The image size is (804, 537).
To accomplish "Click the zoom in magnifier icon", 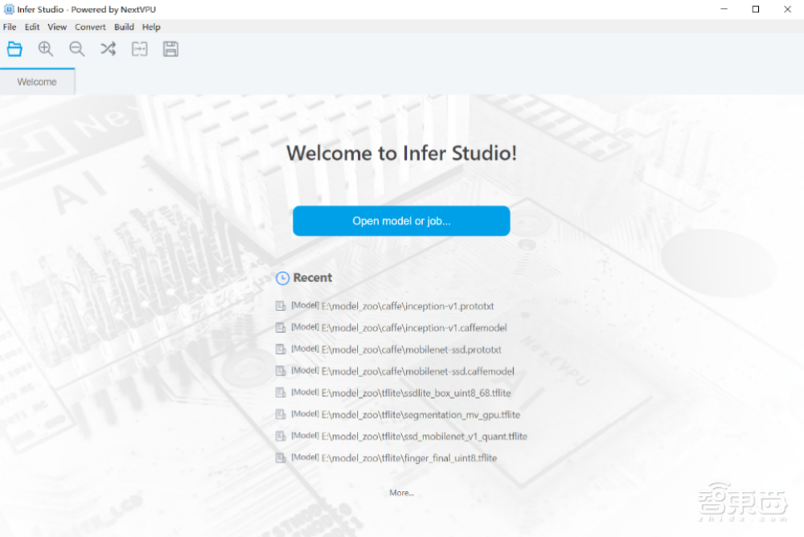I will point(46,49).
